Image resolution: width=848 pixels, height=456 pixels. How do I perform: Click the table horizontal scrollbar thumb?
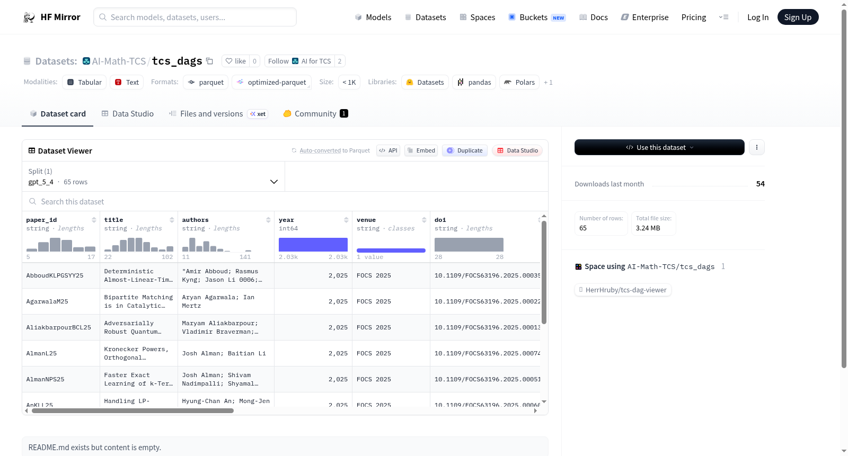point(132,410)
